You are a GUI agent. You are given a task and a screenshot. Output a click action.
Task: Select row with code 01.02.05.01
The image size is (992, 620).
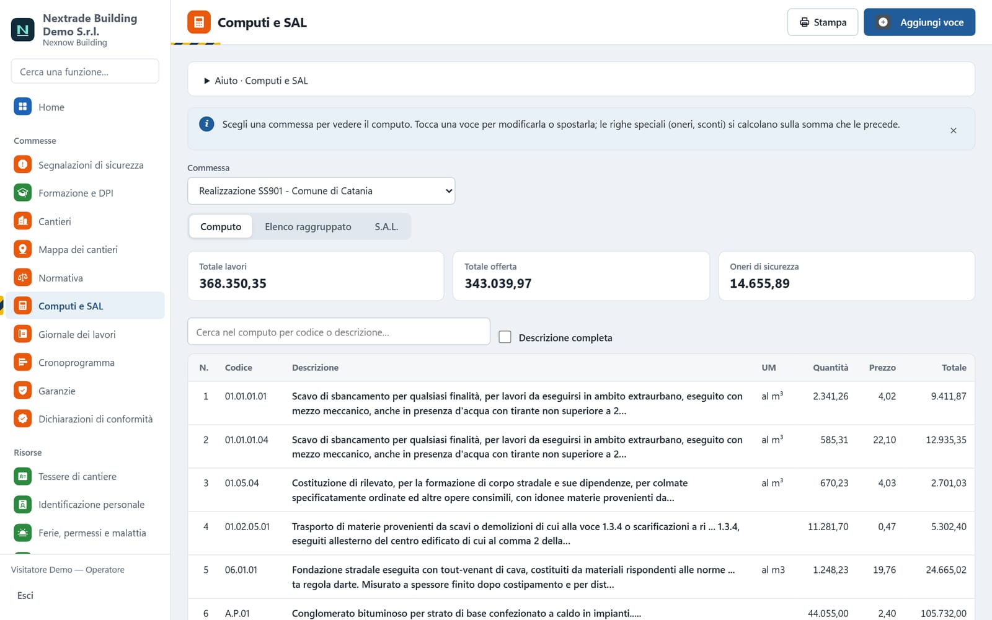click(x=581, y=533)
